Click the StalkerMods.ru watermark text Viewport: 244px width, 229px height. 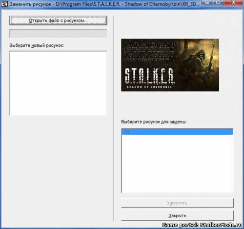(221, 225)
